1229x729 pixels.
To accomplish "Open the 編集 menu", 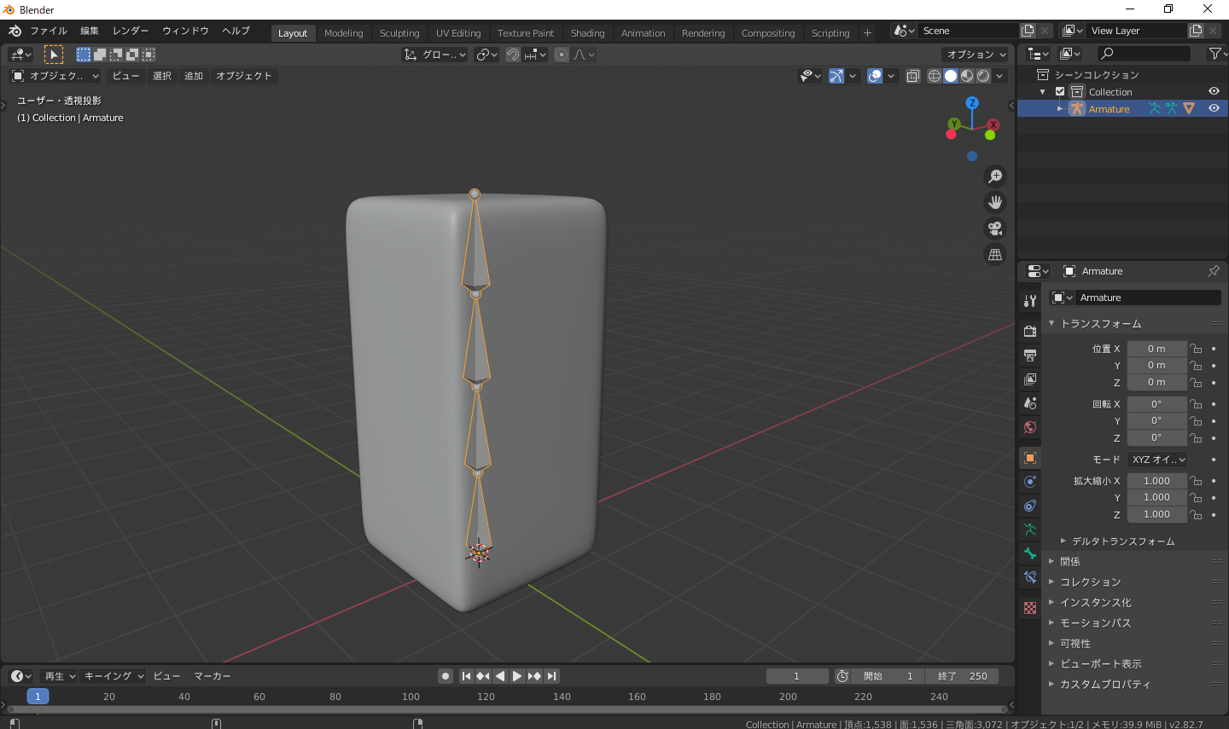I will [x=90, y=31].
